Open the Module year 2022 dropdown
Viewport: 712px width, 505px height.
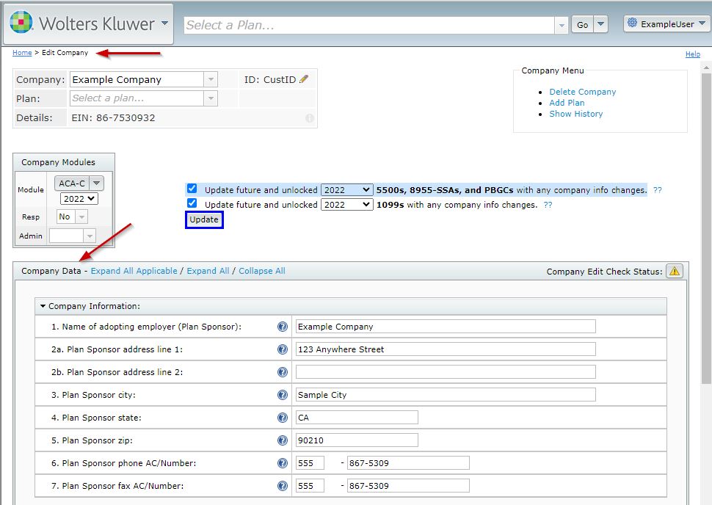(x=79, y=198)
